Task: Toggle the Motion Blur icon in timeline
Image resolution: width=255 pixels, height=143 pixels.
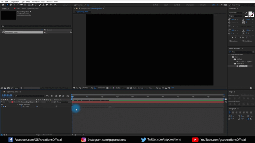Action: click(63, 96)
